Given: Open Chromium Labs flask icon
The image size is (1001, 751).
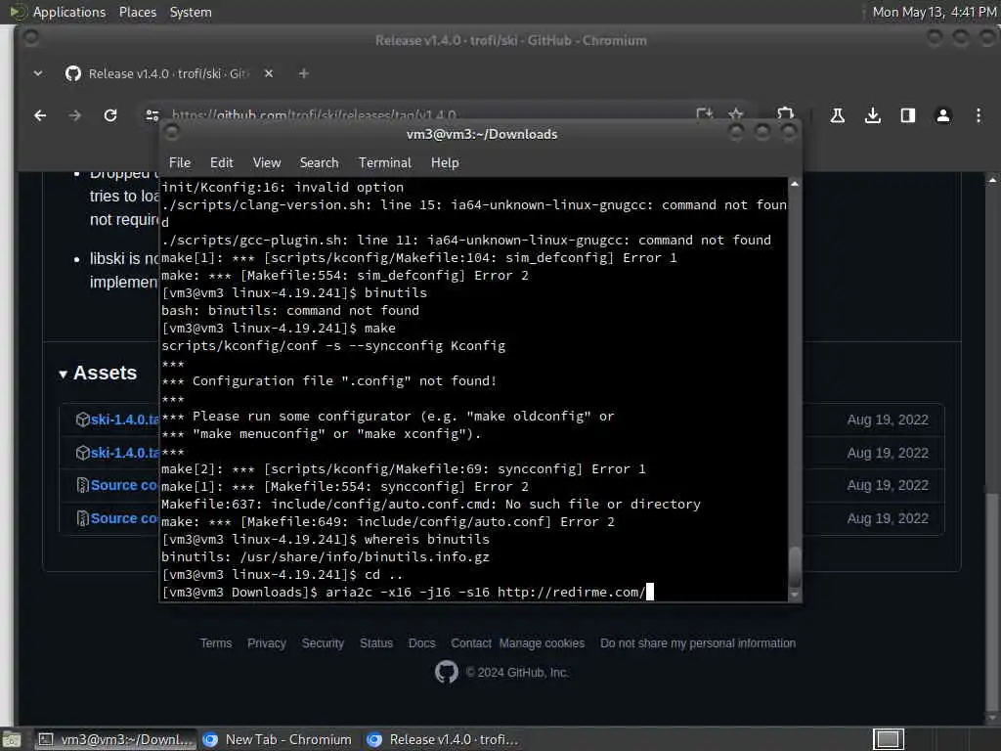Looking at the screenshot, I should pos(838,115).
